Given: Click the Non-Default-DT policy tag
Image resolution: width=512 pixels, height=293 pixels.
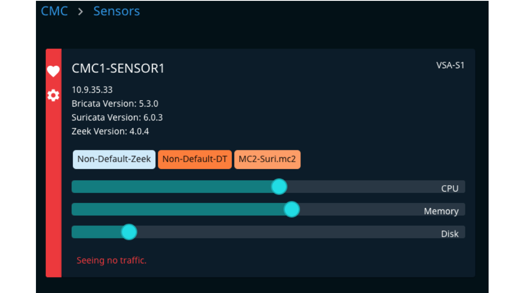Looking at the screenshot, I should 195,159.
